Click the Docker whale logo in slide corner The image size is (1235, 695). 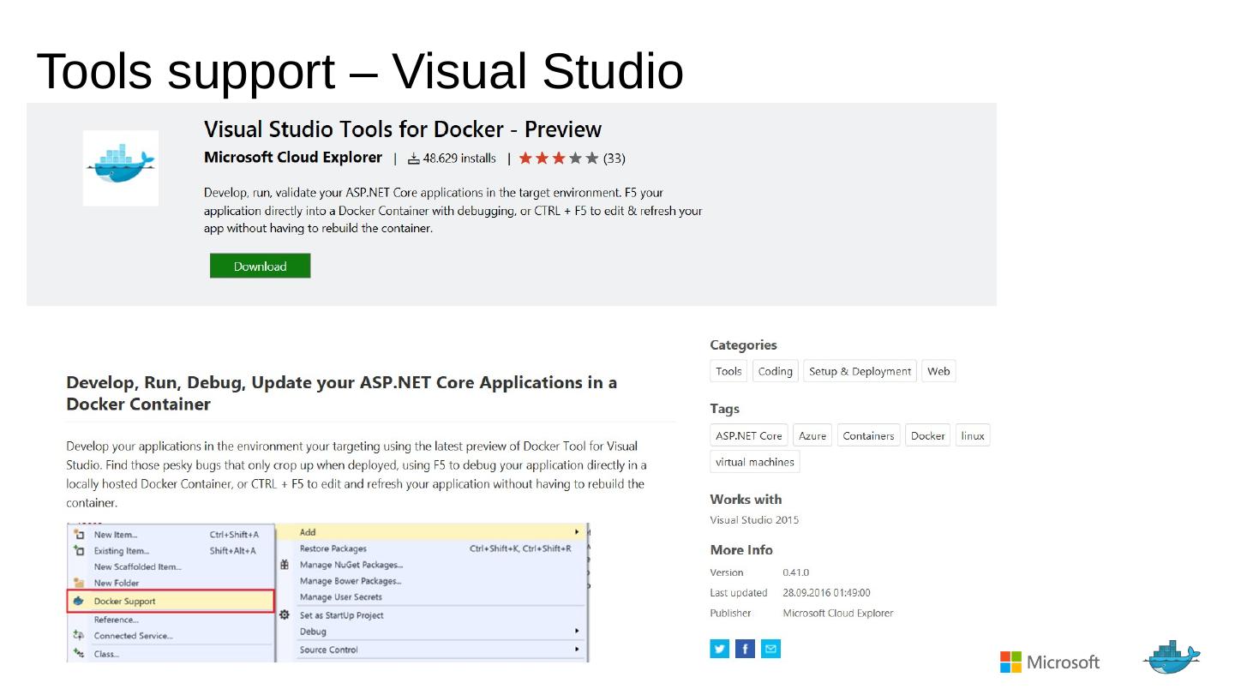1171,659
